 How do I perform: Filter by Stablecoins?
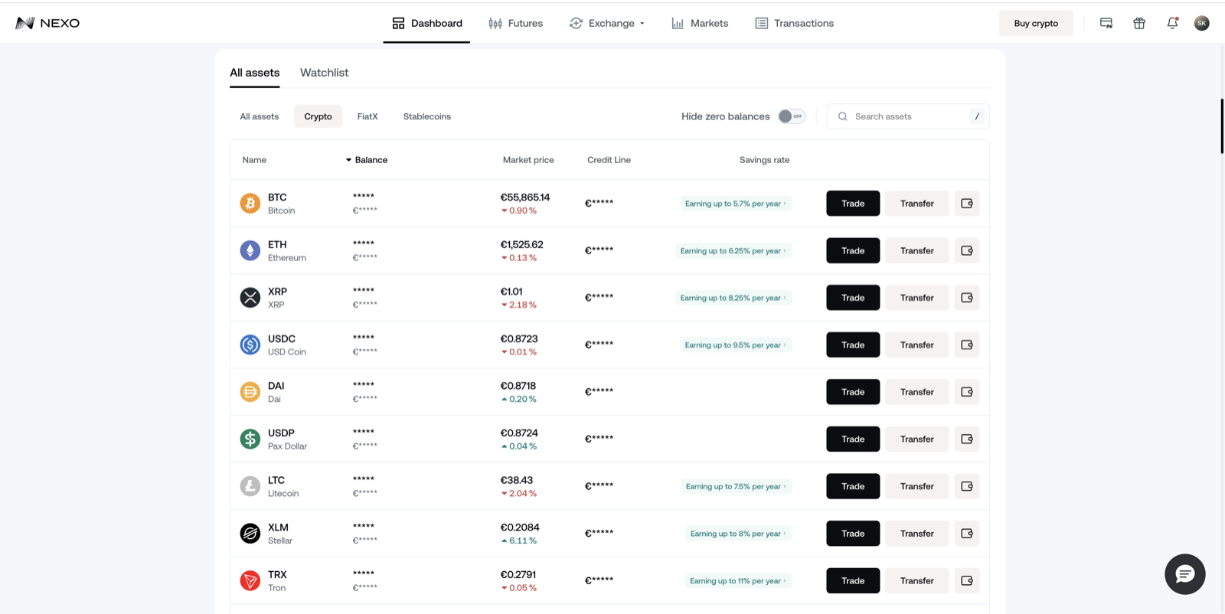pyautogui.click(x=427, y=116)
